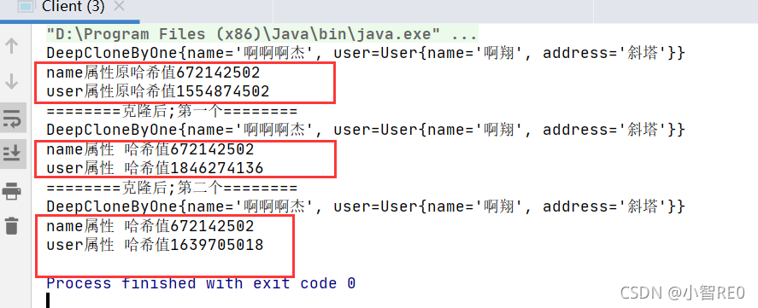Image resolution: width=758 pixels, height=308 pixels.
Task: Click the down stack trace arrow icon
Action: click(x=12, y=82)
